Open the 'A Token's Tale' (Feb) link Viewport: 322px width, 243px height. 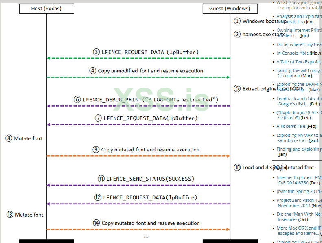291,126
